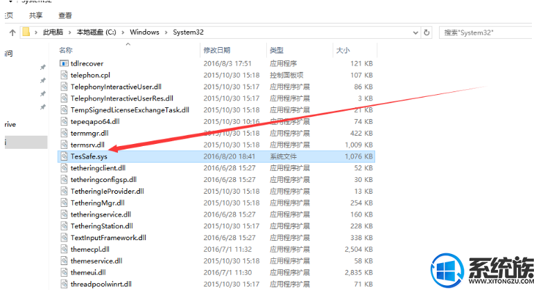Sort by 大小 column header
The height and width of the screenshot is (290, 534).
(343, 51)
